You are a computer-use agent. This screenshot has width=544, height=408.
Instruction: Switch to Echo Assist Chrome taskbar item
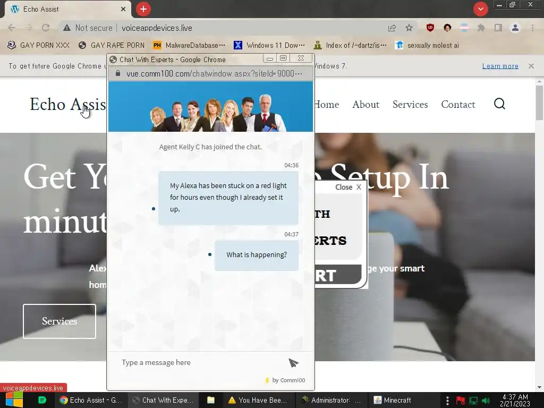[90, 400]
